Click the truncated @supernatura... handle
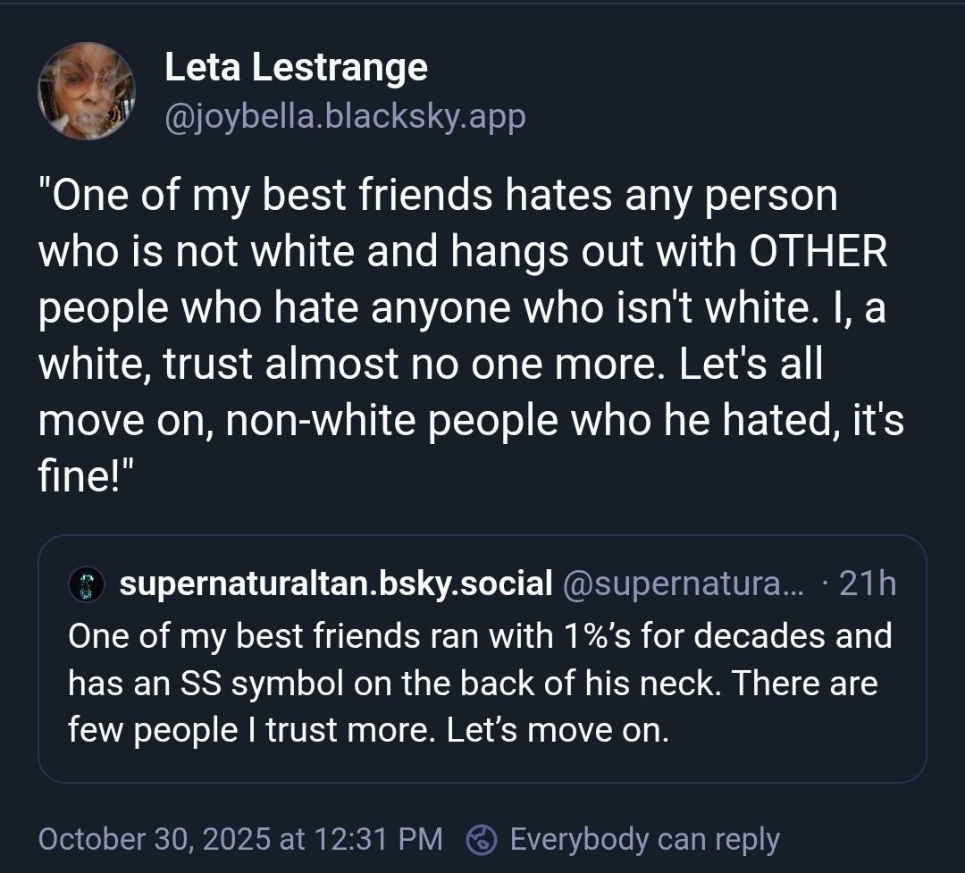Image resolution: width=965 pixels, height=873 pixels. tap(684, 583)
